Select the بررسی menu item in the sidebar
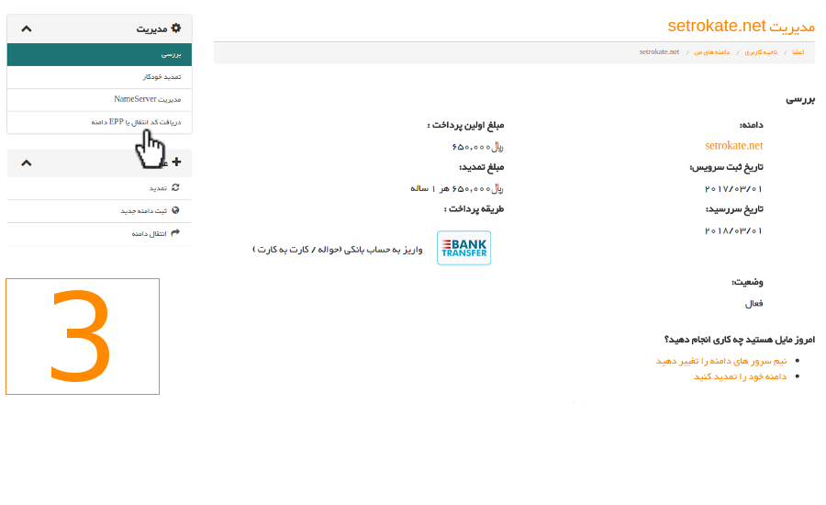 tap(99, 54)
